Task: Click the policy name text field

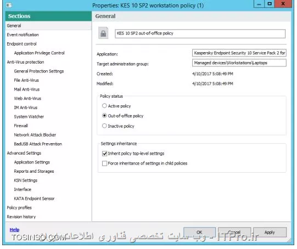Action: (200, 33)
